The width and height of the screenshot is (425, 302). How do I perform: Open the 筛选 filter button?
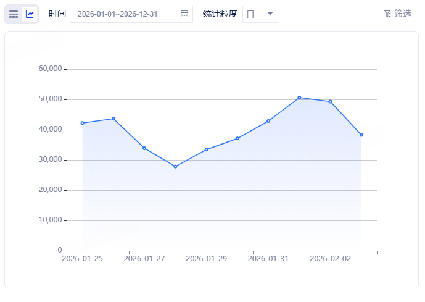coord(398,14)
